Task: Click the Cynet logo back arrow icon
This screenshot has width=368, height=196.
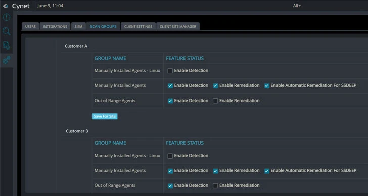Action: (5, 6)
